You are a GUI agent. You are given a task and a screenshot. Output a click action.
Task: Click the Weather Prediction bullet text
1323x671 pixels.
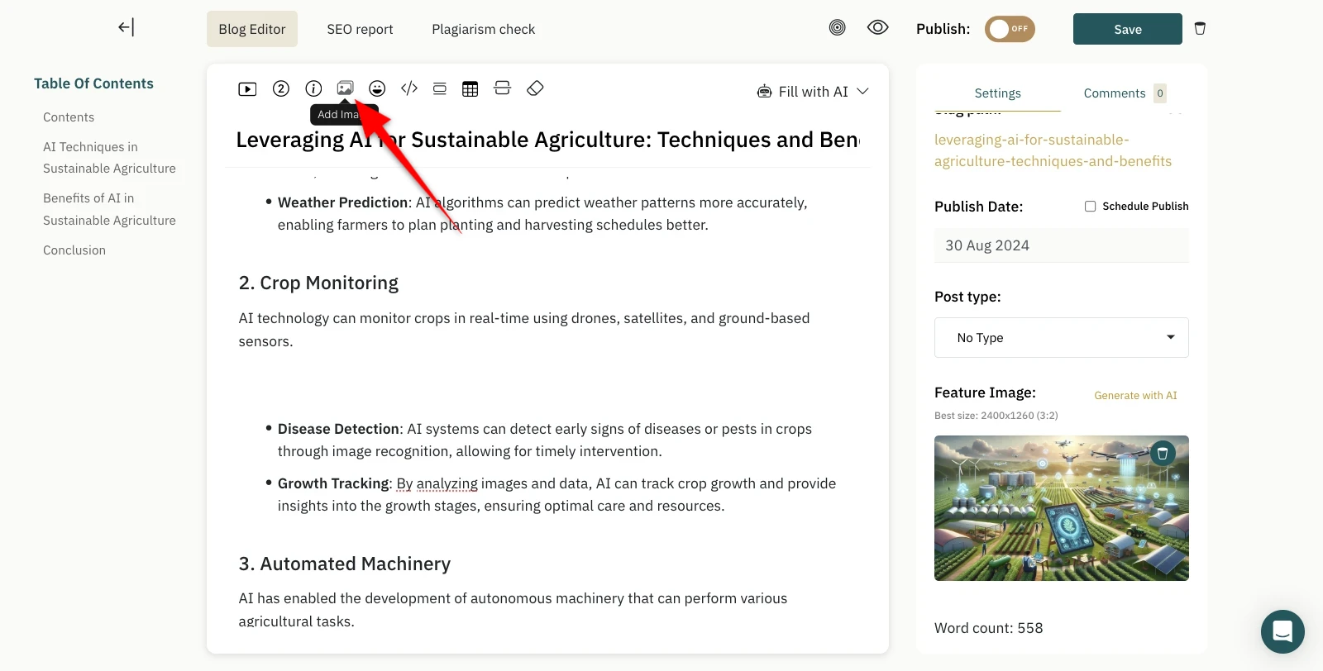[x=542, y=213]
